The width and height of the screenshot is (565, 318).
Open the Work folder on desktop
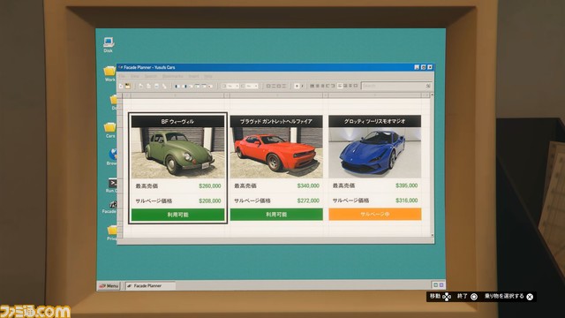[x=109, y=73]
